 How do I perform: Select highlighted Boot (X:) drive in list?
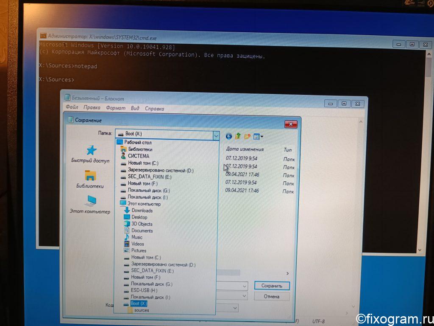click(135, 304)
